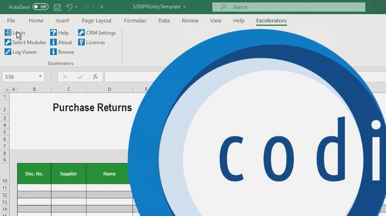Select row 11 header
This screenshot has width=386, height=216.
click(5, 188)
